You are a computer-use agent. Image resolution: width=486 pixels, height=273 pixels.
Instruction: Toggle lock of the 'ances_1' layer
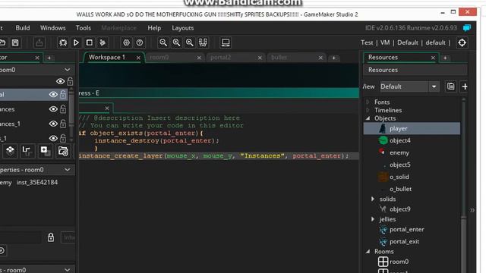63,124
